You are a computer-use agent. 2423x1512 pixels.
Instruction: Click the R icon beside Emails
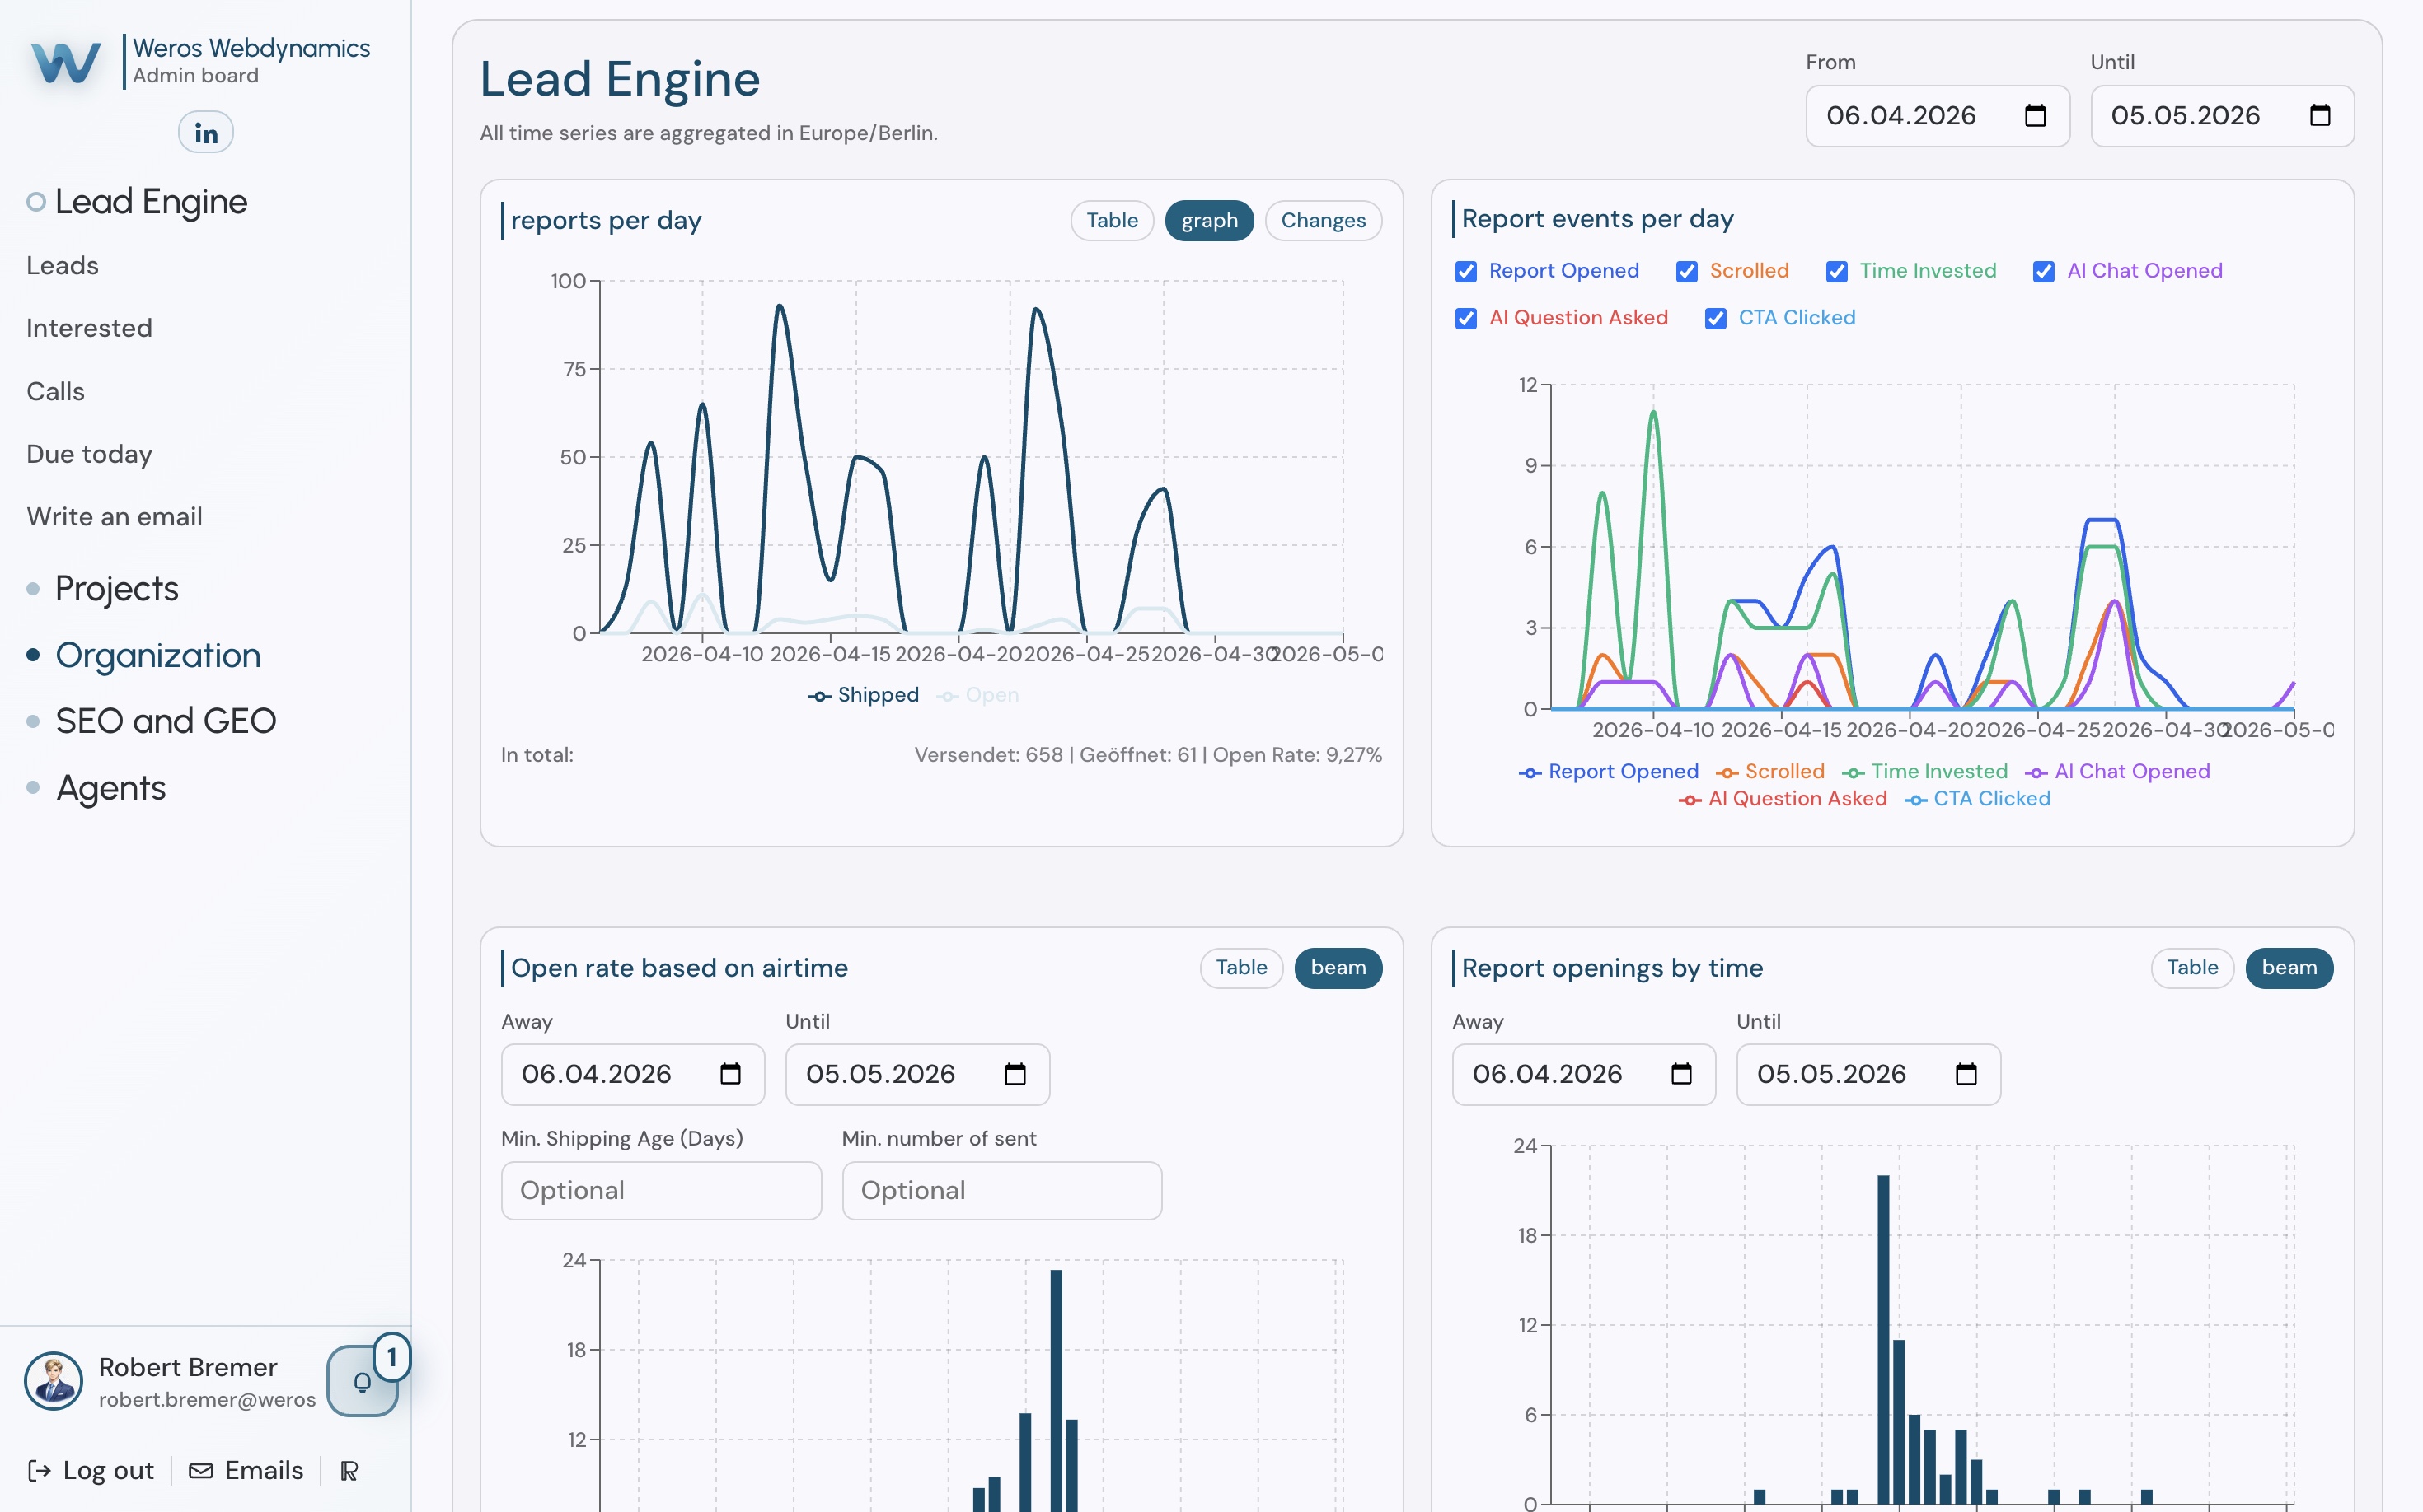point(349,1471)
